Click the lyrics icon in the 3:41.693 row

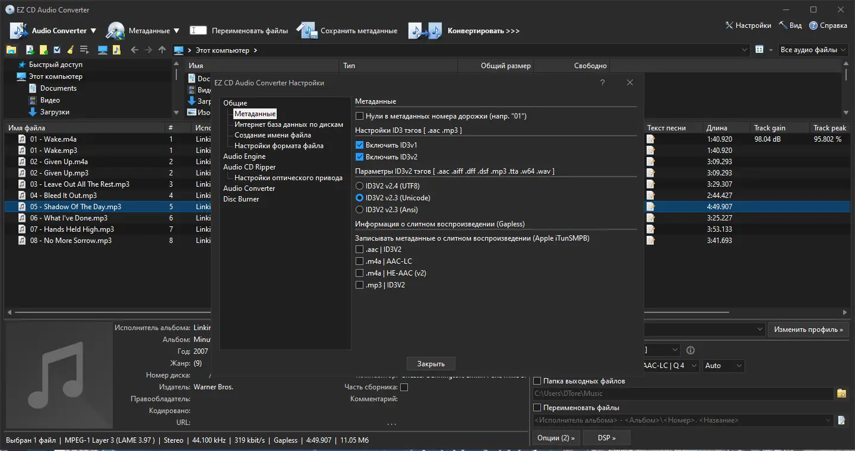[651, 241]
